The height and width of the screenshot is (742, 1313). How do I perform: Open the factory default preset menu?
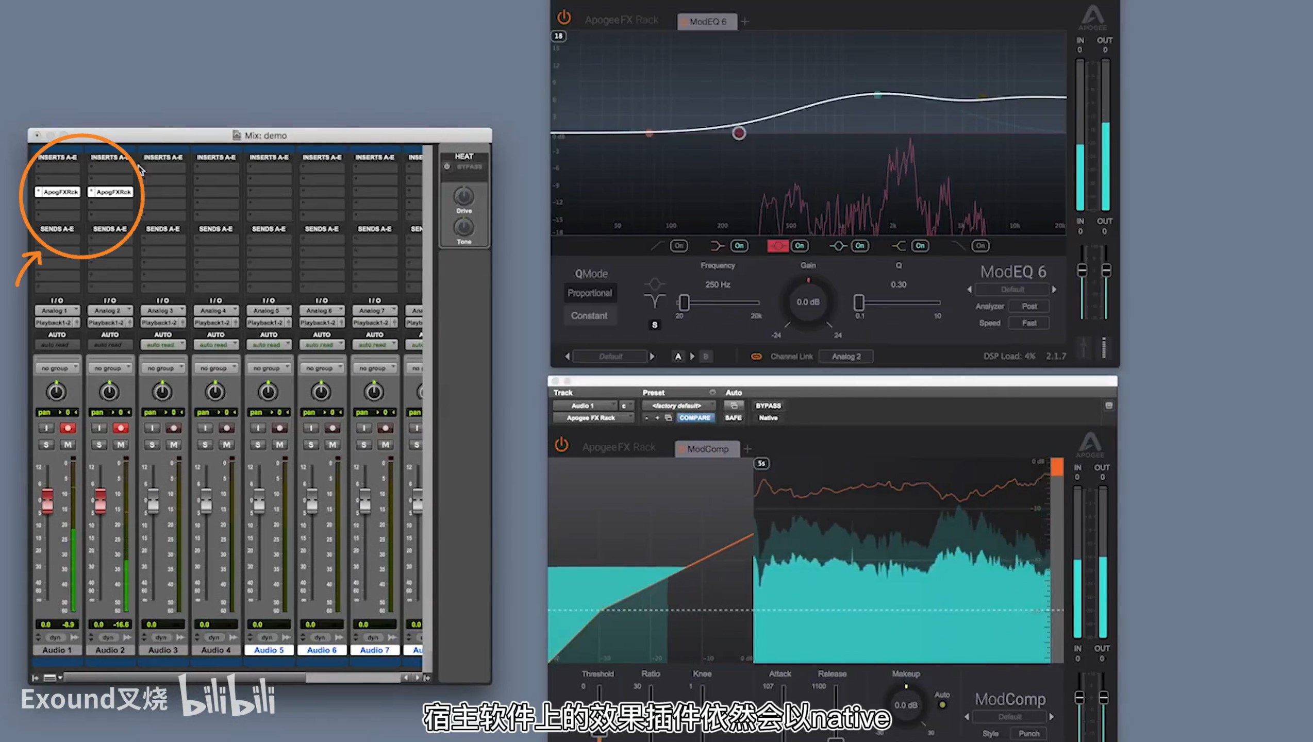tap(679, 406)
